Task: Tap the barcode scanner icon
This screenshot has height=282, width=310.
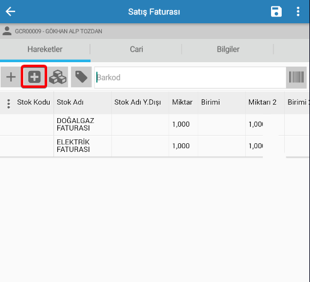Action: [296, 77]
